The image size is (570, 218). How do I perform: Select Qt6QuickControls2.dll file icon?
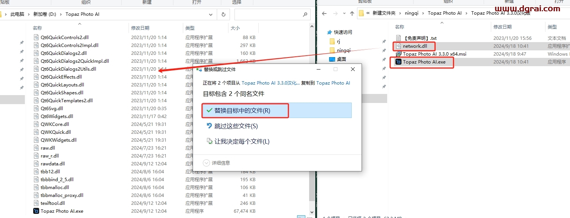point(36,37)
